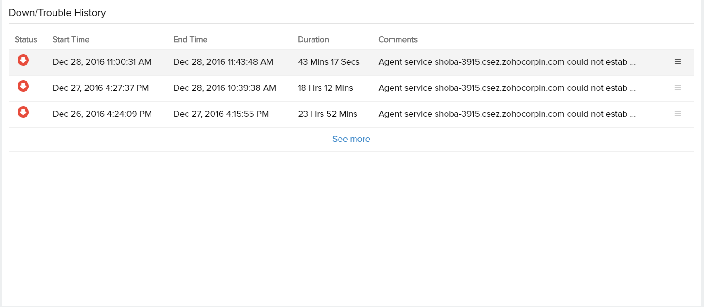Click the down status icon for Dec 26 4:24:09 PM outage

(23, 112)
